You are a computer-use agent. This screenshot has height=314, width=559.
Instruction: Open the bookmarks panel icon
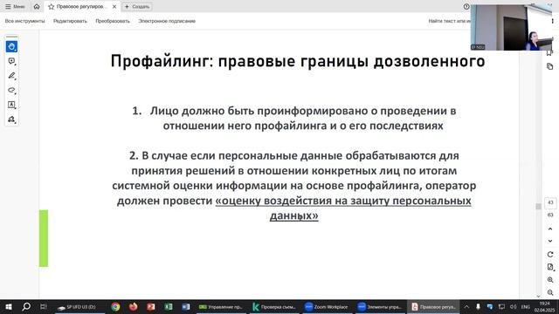549,53
